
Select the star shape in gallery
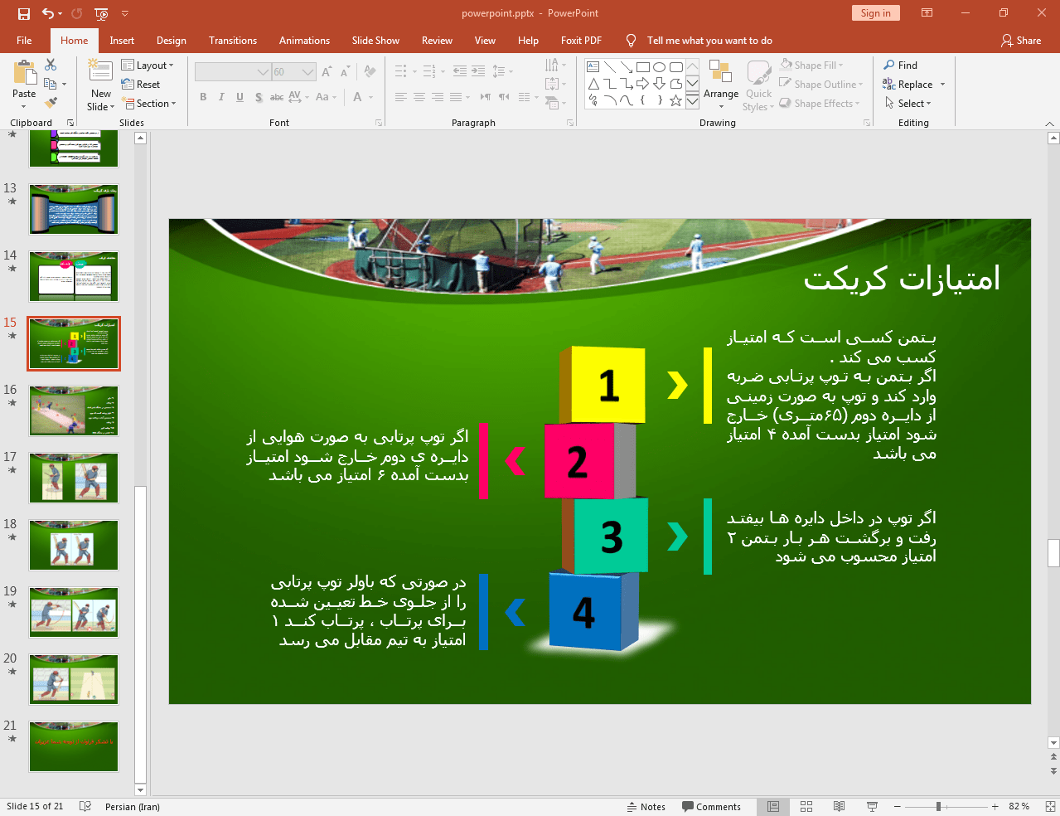pyautogui.click(x=675, y=100)
